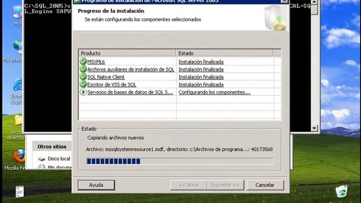
Task: Click the Cancelar button
Action: click(265, 185)
